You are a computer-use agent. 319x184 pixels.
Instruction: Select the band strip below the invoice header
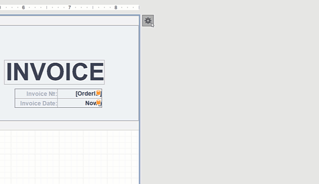point(69,126)
